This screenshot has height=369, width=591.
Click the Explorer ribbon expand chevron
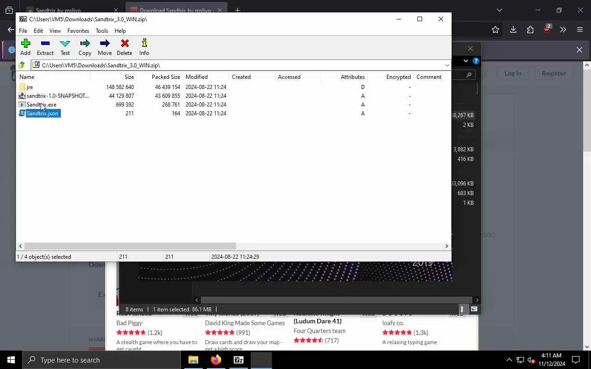[x=465, y=61]
